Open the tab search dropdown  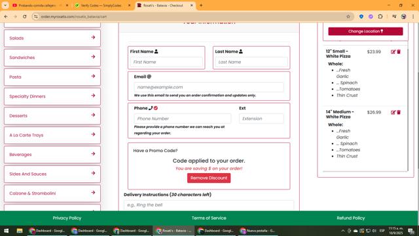(x=5, y=5)
